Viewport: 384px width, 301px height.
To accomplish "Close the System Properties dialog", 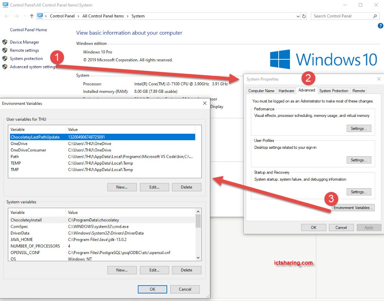I will 379,79.
